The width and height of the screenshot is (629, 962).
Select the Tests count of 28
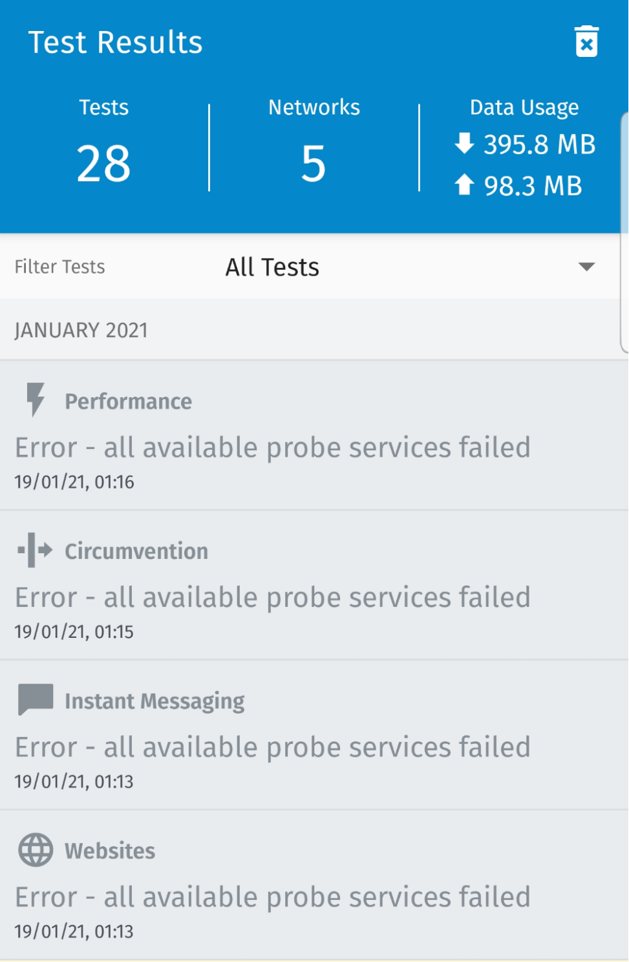click(103, 163)
